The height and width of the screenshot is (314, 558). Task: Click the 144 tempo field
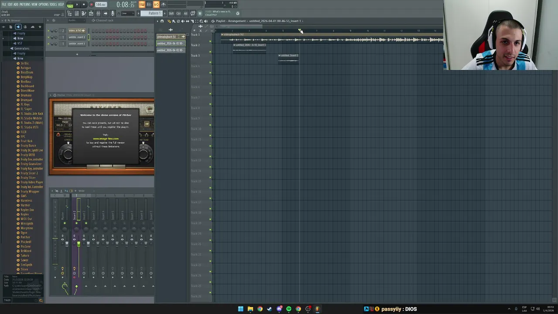coord(101,5)
